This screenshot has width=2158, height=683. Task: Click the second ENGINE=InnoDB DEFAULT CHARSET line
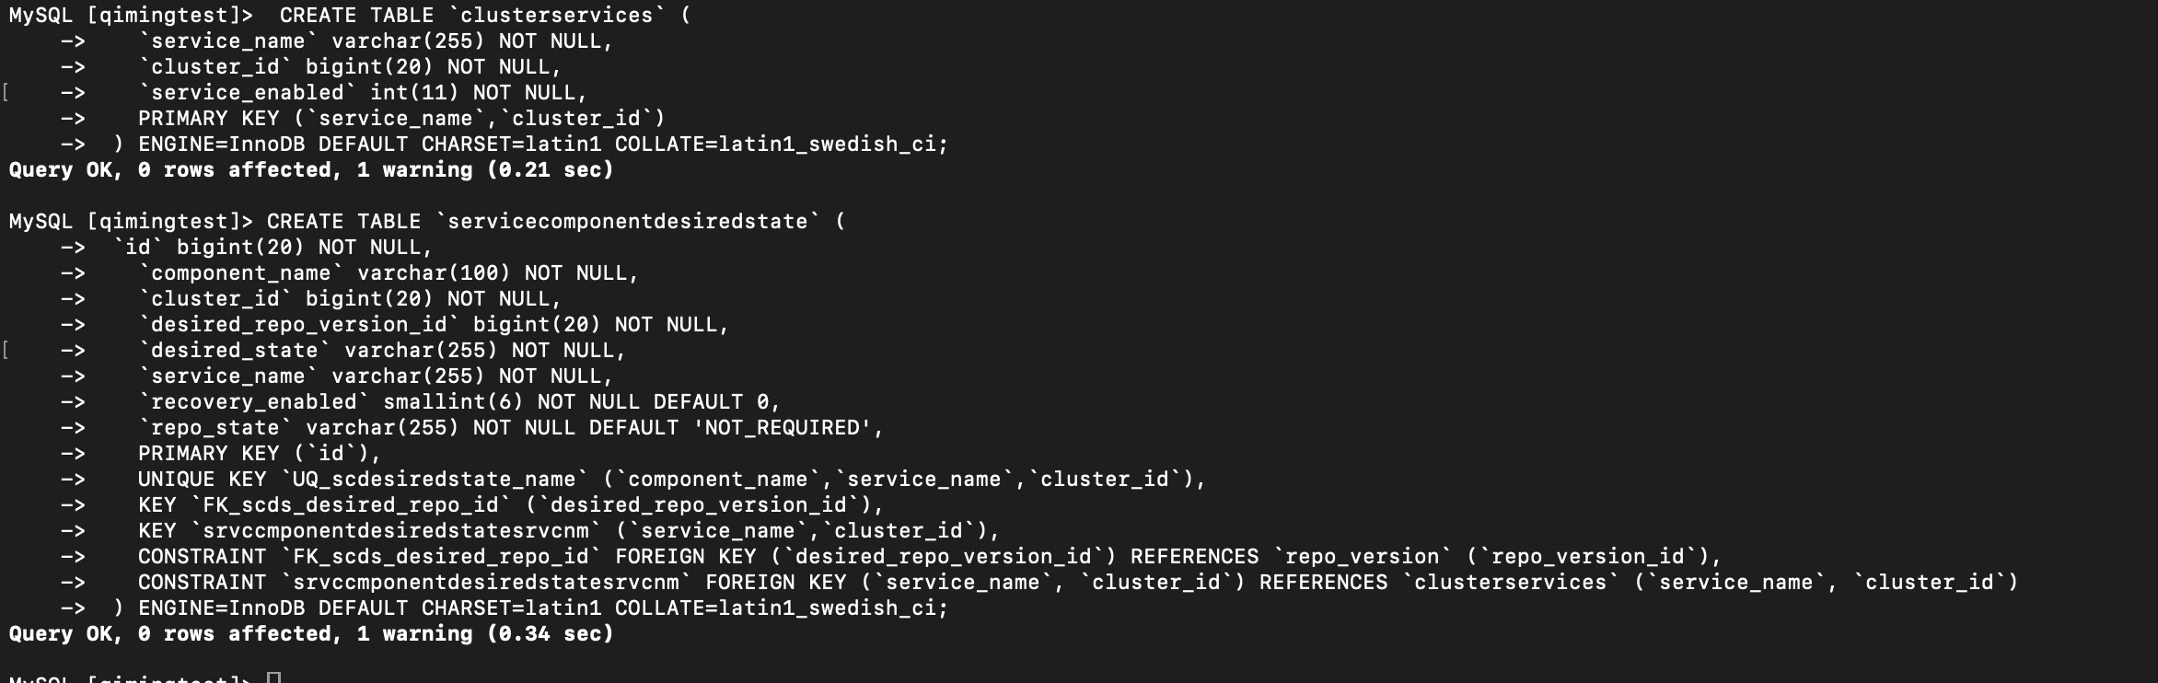coord(530,608)
